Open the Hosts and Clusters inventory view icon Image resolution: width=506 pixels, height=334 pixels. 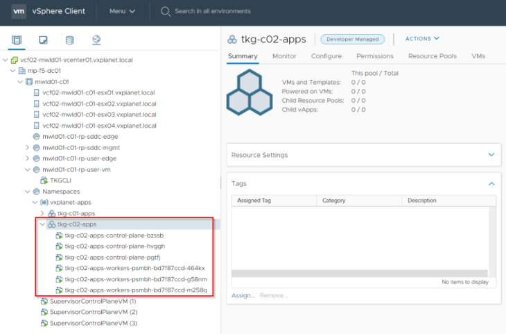coord(17,40)
